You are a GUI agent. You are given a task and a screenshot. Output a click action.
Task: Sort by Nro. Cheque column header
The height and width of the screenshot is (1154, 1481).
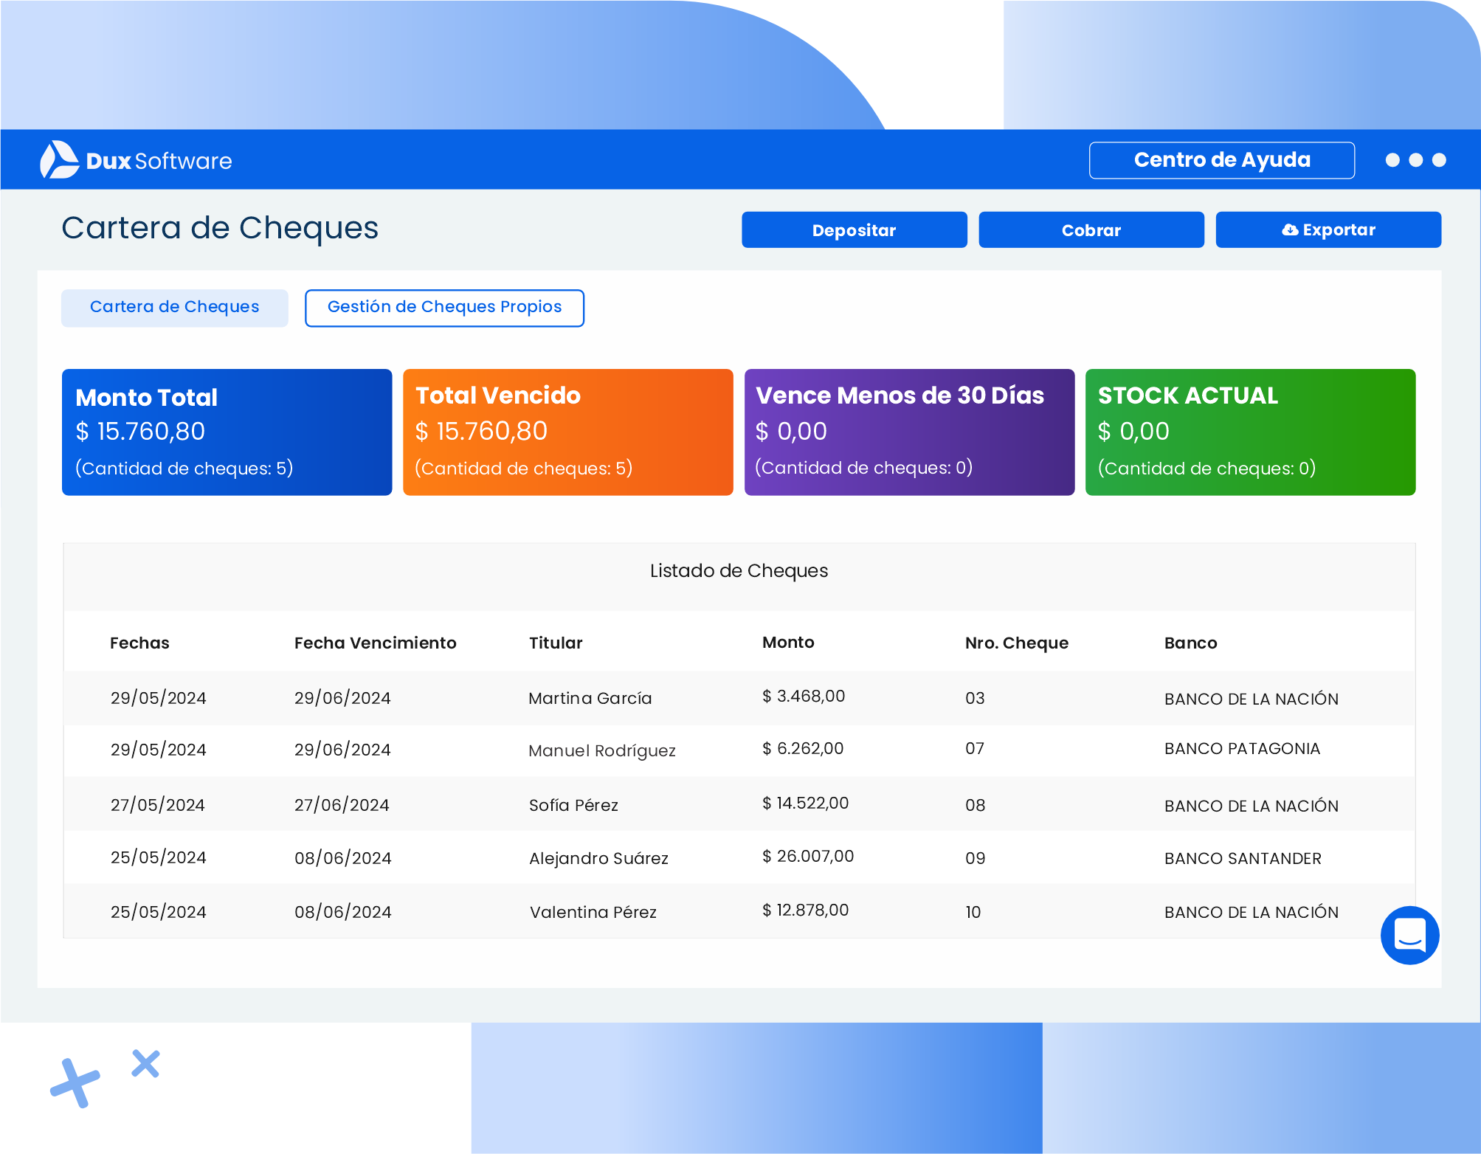(x=1016, y=643)
